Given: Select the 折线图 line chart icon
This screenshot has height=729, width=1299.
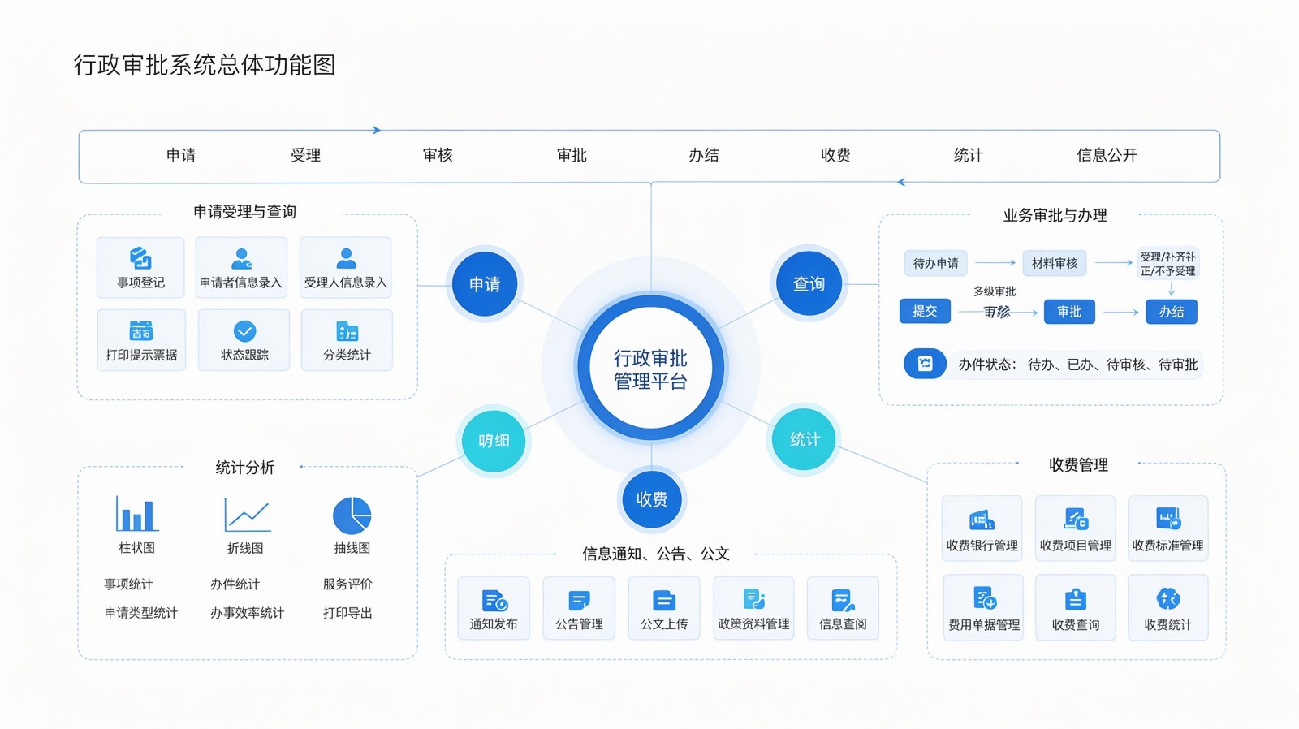Looking at the screenshot, I should [247, 515].
